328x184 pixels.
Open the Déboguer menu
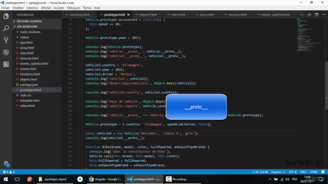pos(73,8)
